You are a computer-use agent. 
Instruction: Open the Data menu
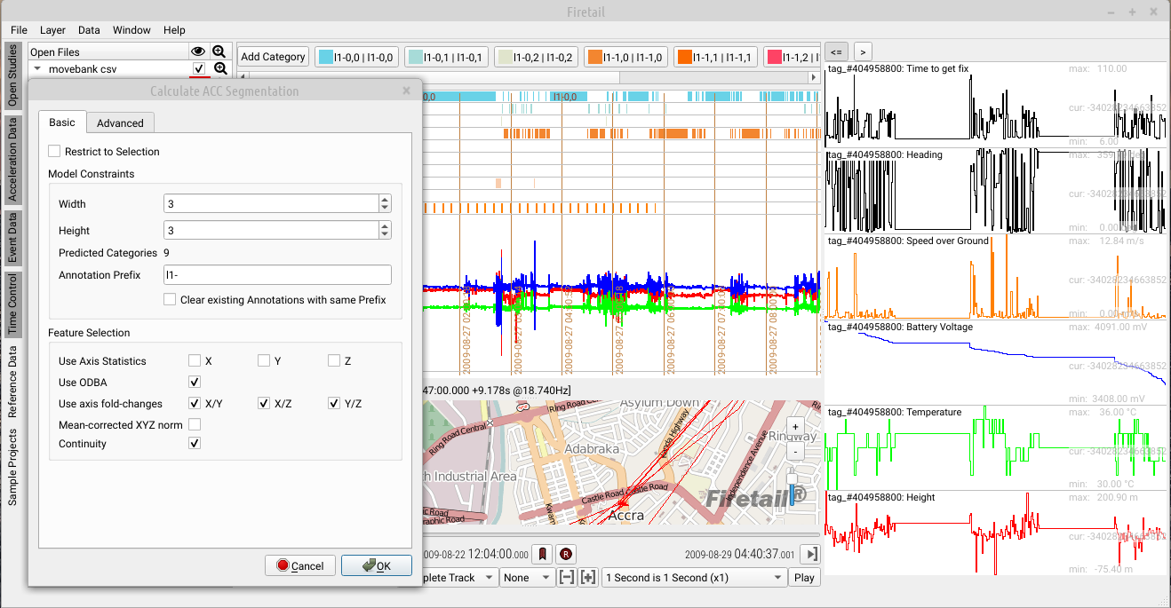coord(89,30)
